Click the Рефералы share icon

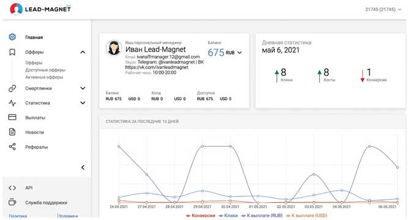[x=12, y=147]
